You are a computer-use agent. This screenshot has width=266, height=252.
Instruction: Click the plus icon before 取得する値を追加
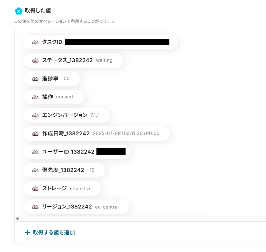(27, 232)
